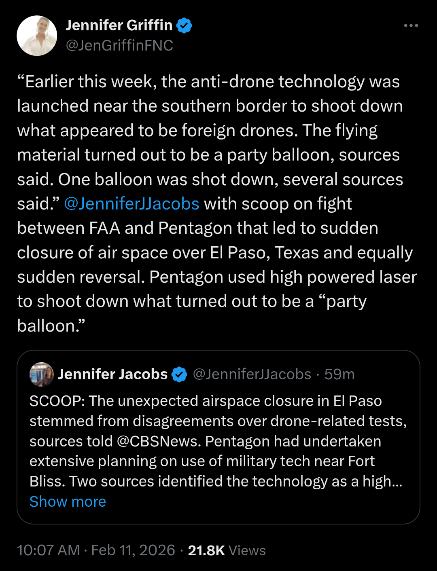Open the 21.8K view count
Viewport: 437px width, 571px height.
point(206,550)
